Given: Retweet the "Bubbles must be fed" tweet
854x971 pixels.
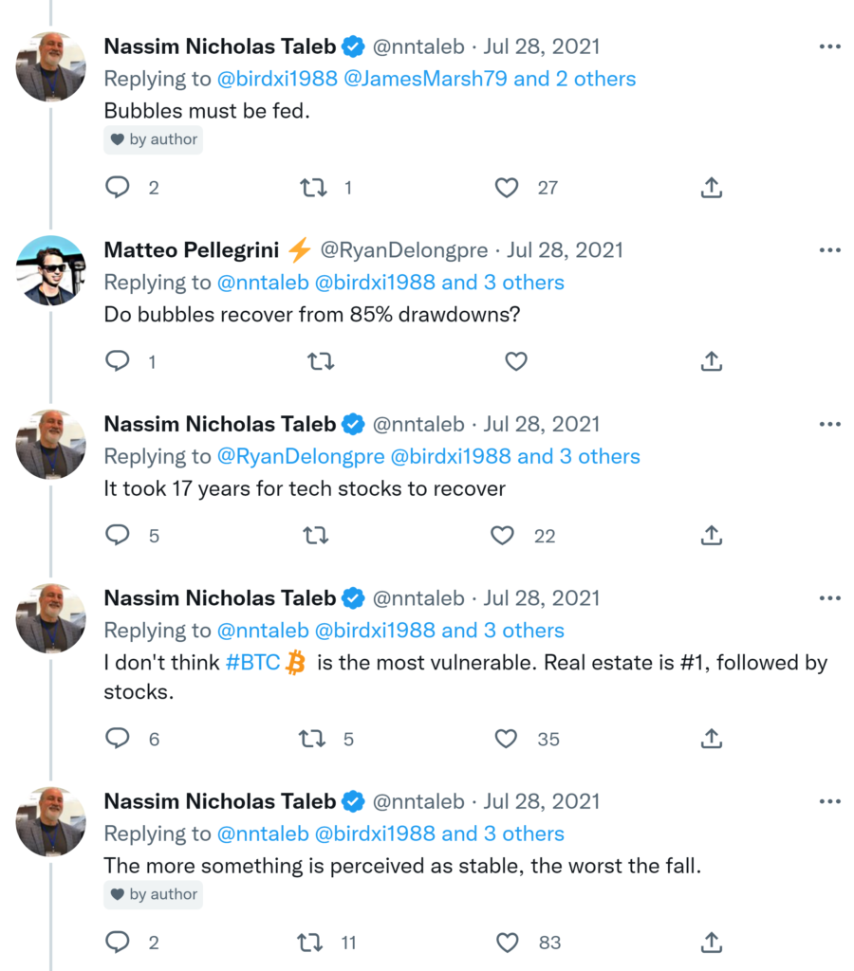Looking at the screenshot, I should click(x=313, y=188).
